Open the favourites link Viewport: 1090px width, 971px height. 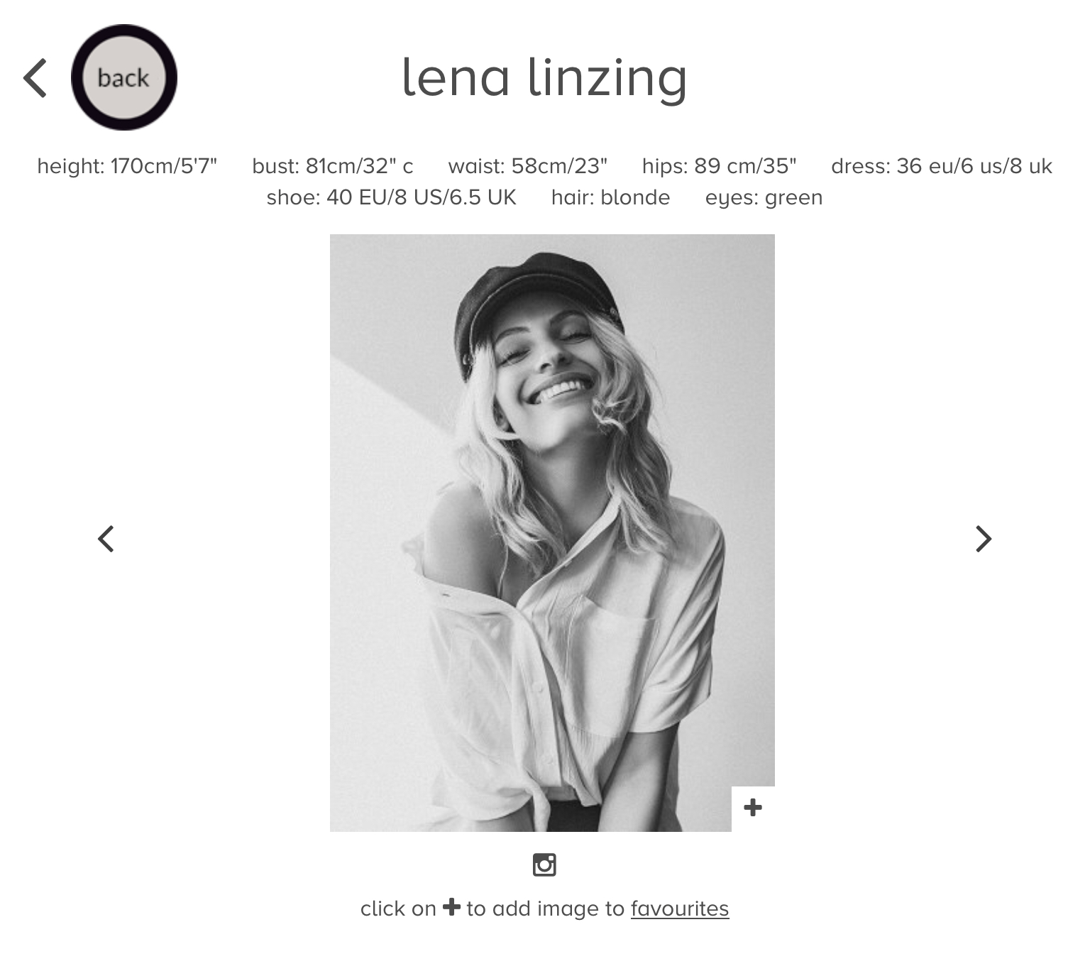(680, 909)
